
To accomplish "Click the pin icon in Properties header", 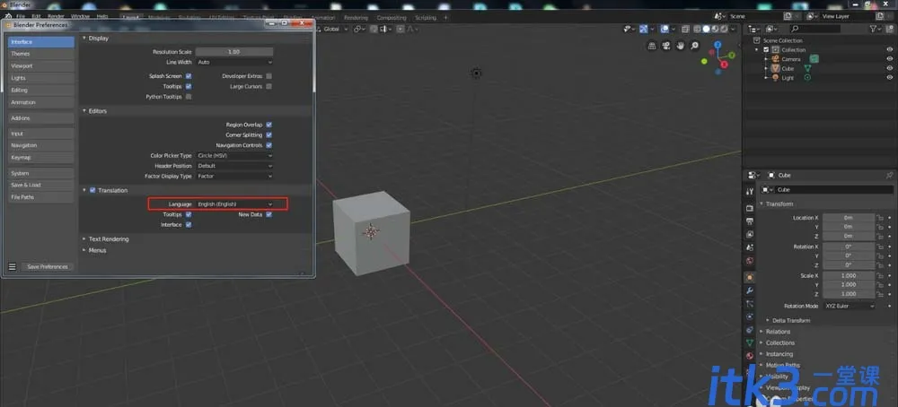I will (x=889, y=175).
